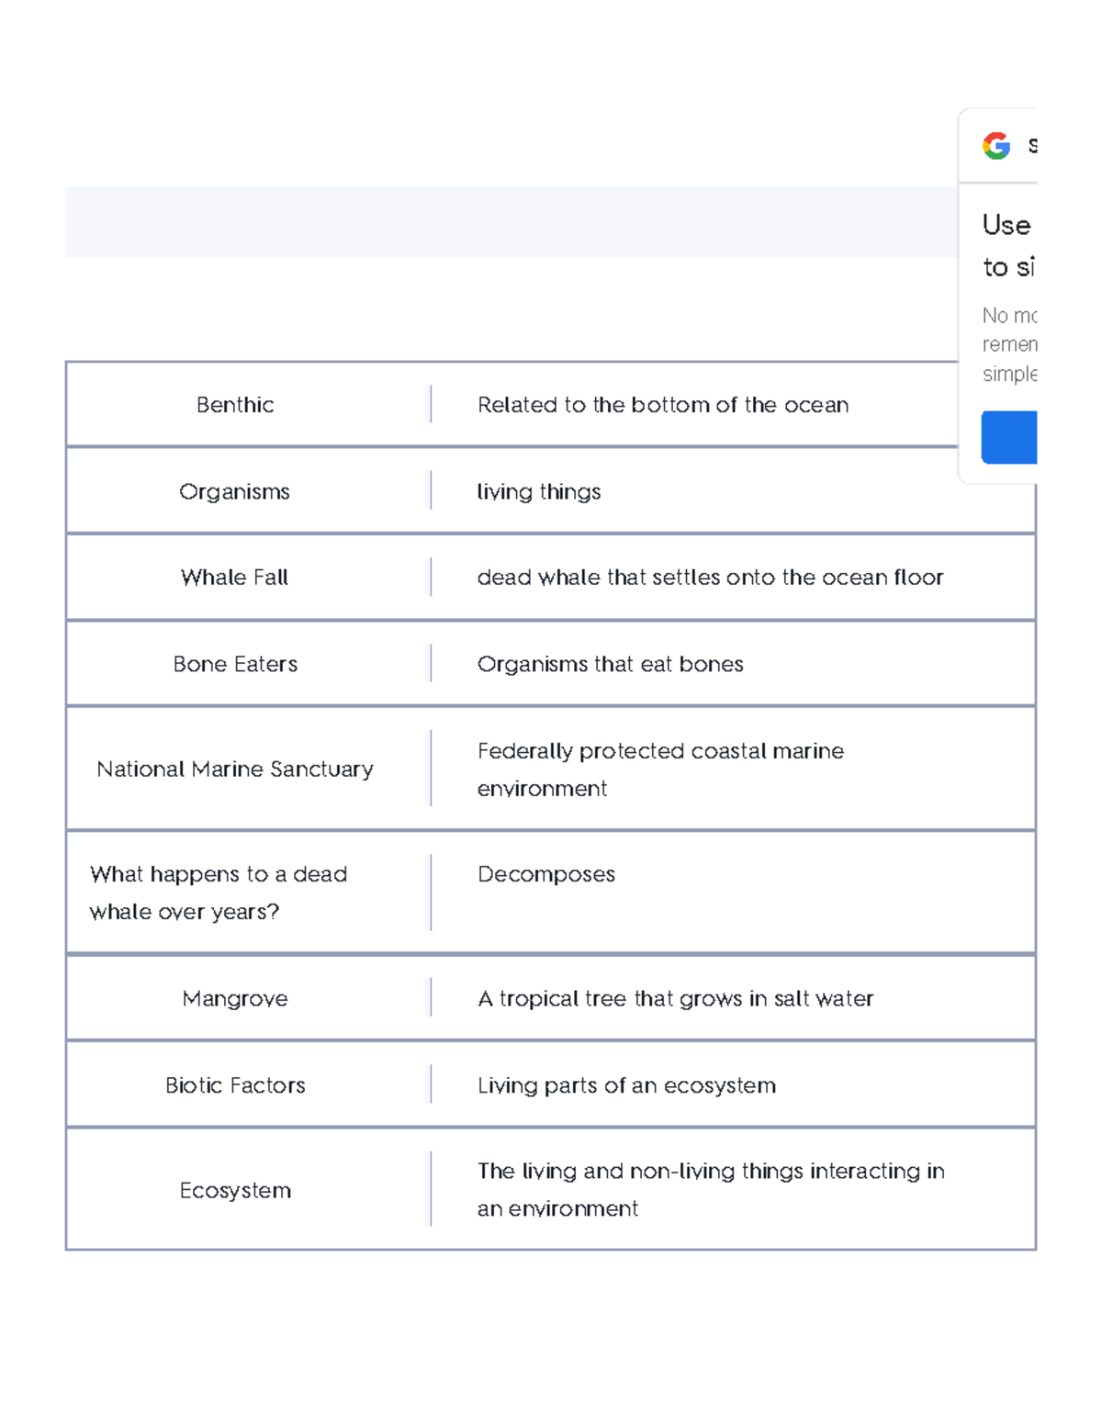This screenshot has width=1102, height=1426.
Task: Click the Google logo in the sign-in popup
Action: pos(997,145)
